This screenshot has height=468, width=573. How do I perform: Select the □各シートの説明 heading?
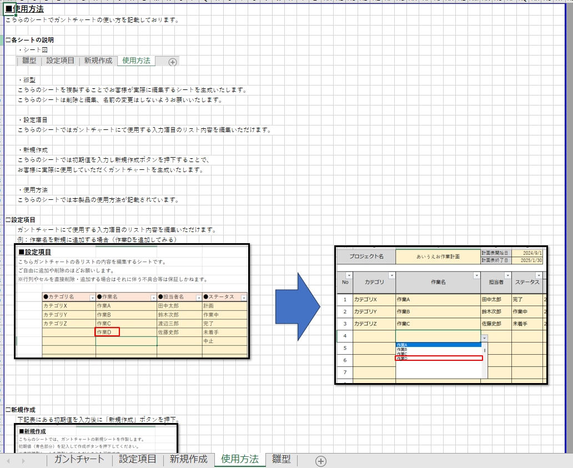coord(29,40)
